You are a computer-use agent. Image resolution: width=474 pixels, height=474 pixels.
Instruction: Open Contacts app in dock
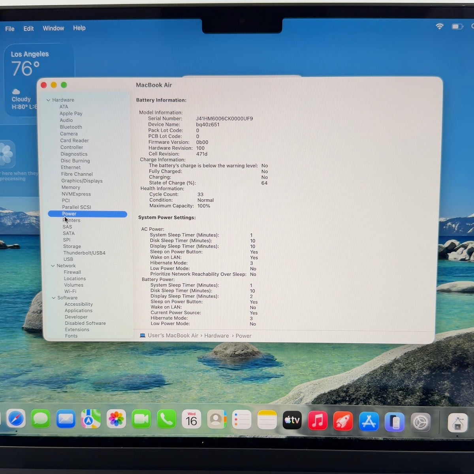point(216,419)
